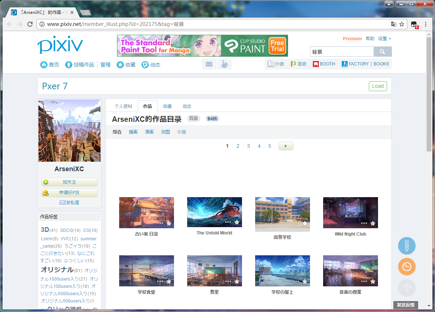Click 发私信 send message link
The width and height of the screenshot is (435, 312).
[69, 202]
